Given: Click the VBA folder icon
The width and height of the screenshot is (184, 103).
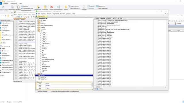Looking at the screenshot, I should click(39, 31).
